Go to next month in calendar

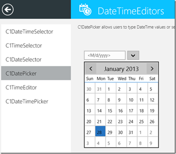[152, 69]
